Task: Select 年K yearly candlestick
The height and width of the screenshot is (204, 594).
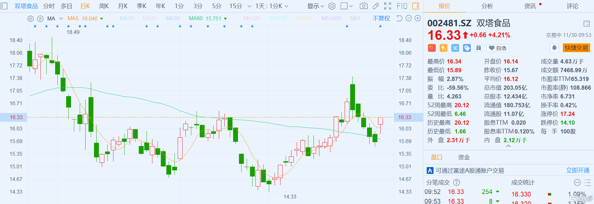Action: [160, 6]
